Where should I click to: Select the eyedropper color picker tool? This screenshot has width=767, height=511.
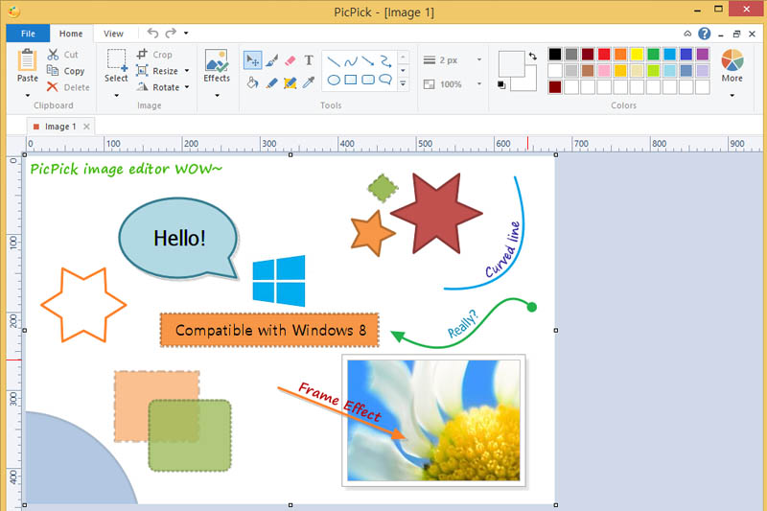[309, 82]
